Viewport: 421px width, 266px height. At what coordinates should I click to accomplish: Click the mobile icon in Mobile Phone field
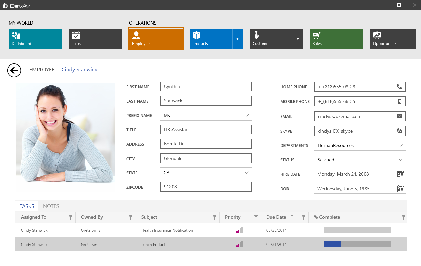tap(399, 101)
